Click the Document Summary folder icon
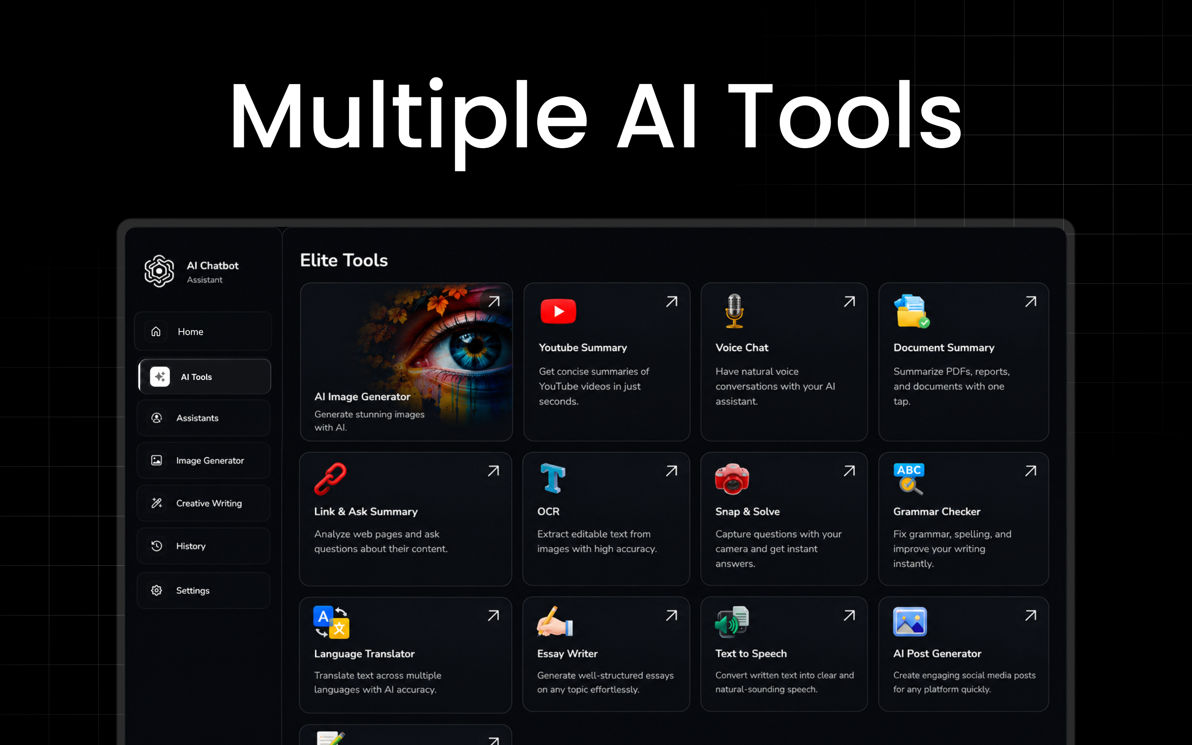Viewport: 1192px width, 745px height. coord(912,311)
